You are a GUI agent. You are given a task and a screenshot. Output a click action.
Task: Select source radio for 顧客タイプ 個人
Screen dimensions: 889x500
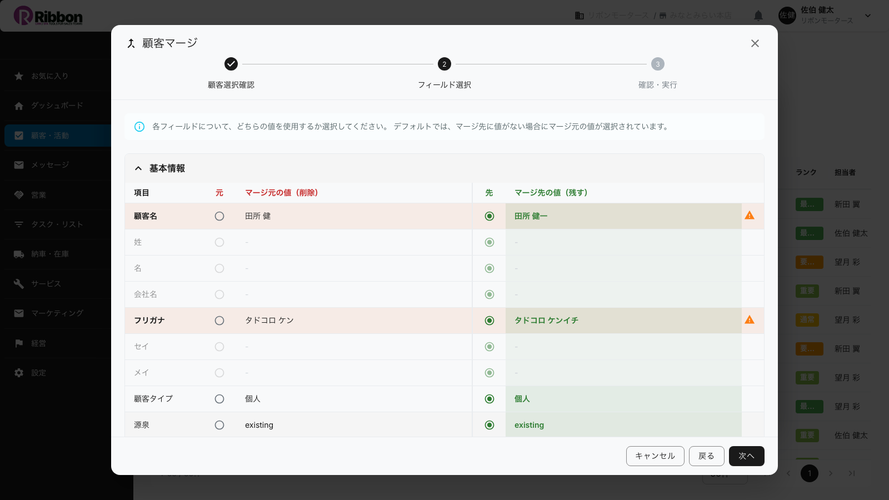point(219,399)
